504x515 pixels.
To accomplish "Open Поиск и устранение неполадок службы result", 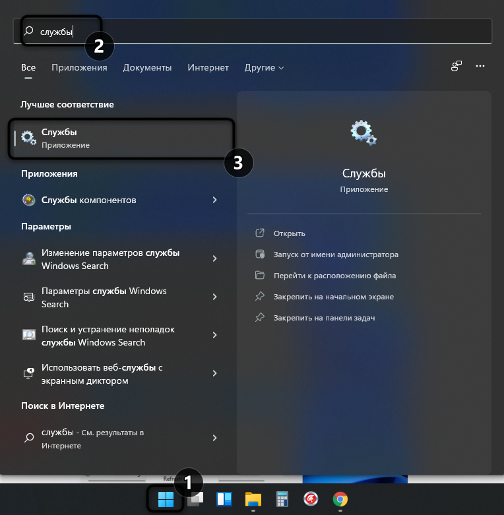I will (121, 336).
